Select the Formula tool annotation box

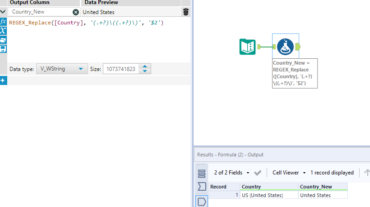pos(295,73)
